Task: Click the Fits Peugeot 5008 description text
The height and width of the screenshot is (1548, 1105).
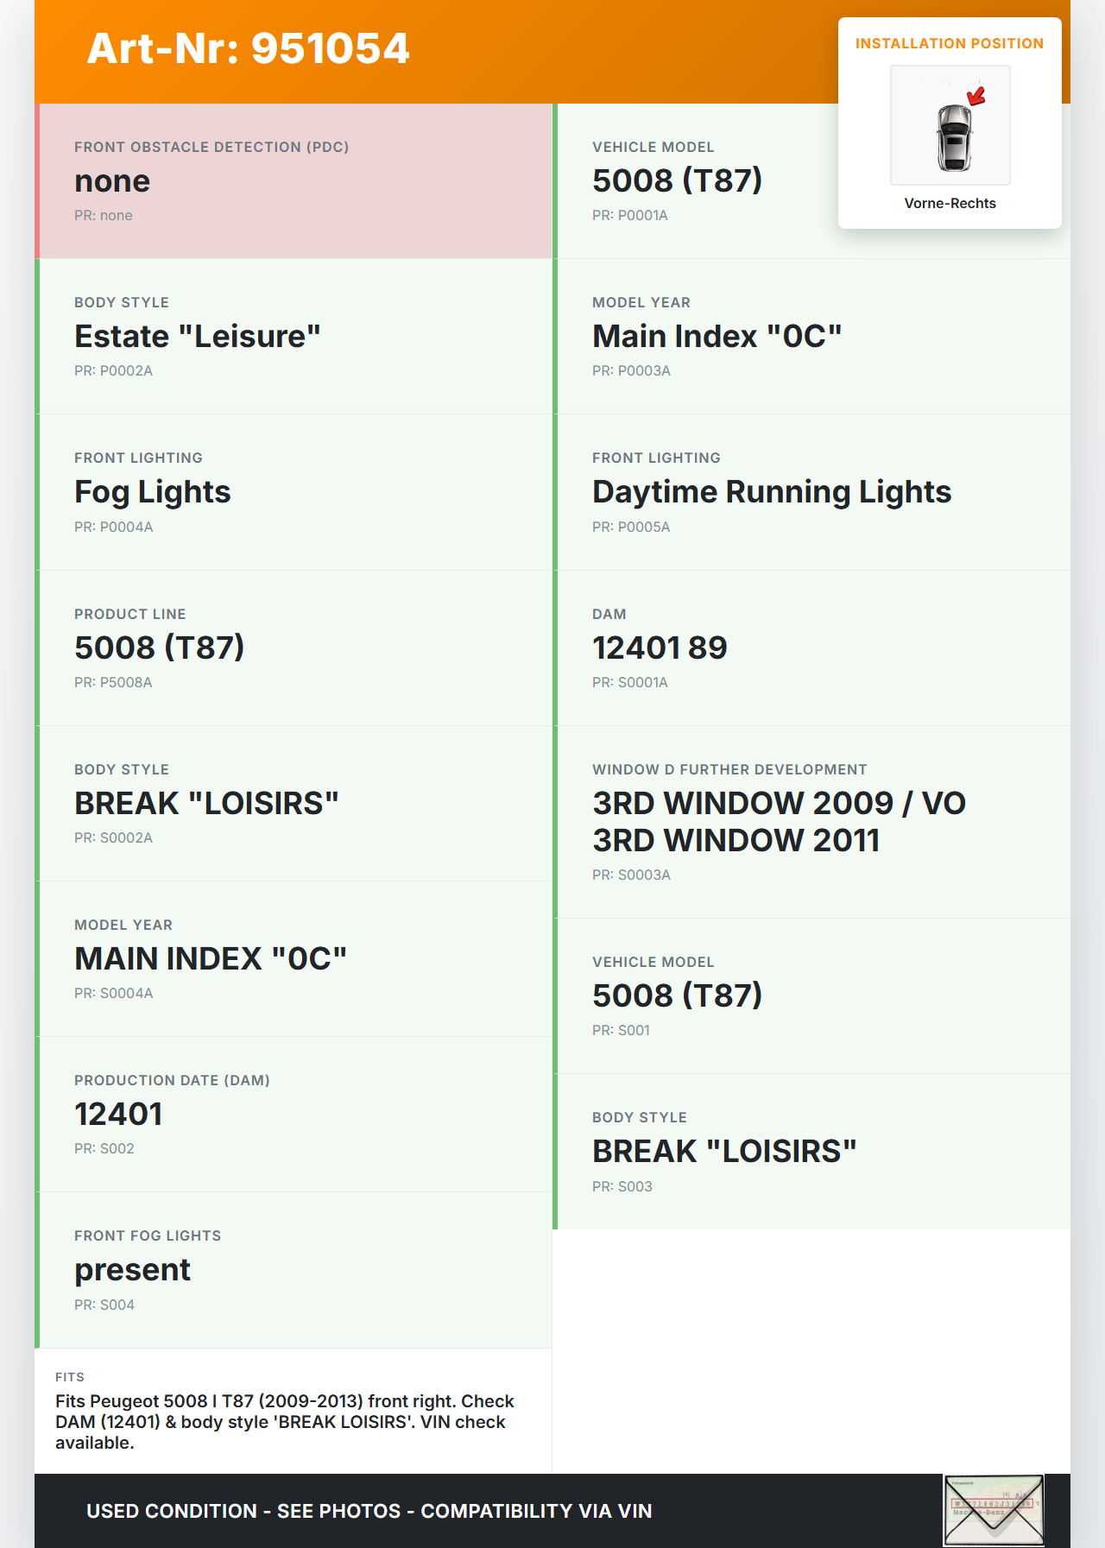Action: pos(285,1421)
